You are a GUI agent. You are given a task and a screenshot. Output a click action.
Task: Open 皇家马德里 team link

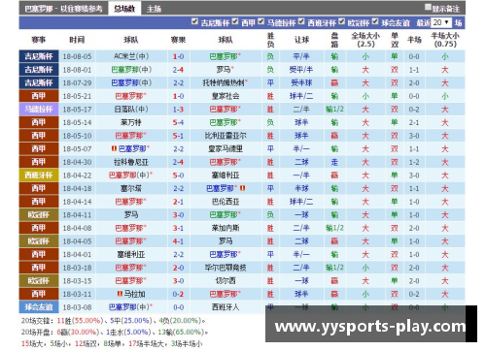pos(226,148)
